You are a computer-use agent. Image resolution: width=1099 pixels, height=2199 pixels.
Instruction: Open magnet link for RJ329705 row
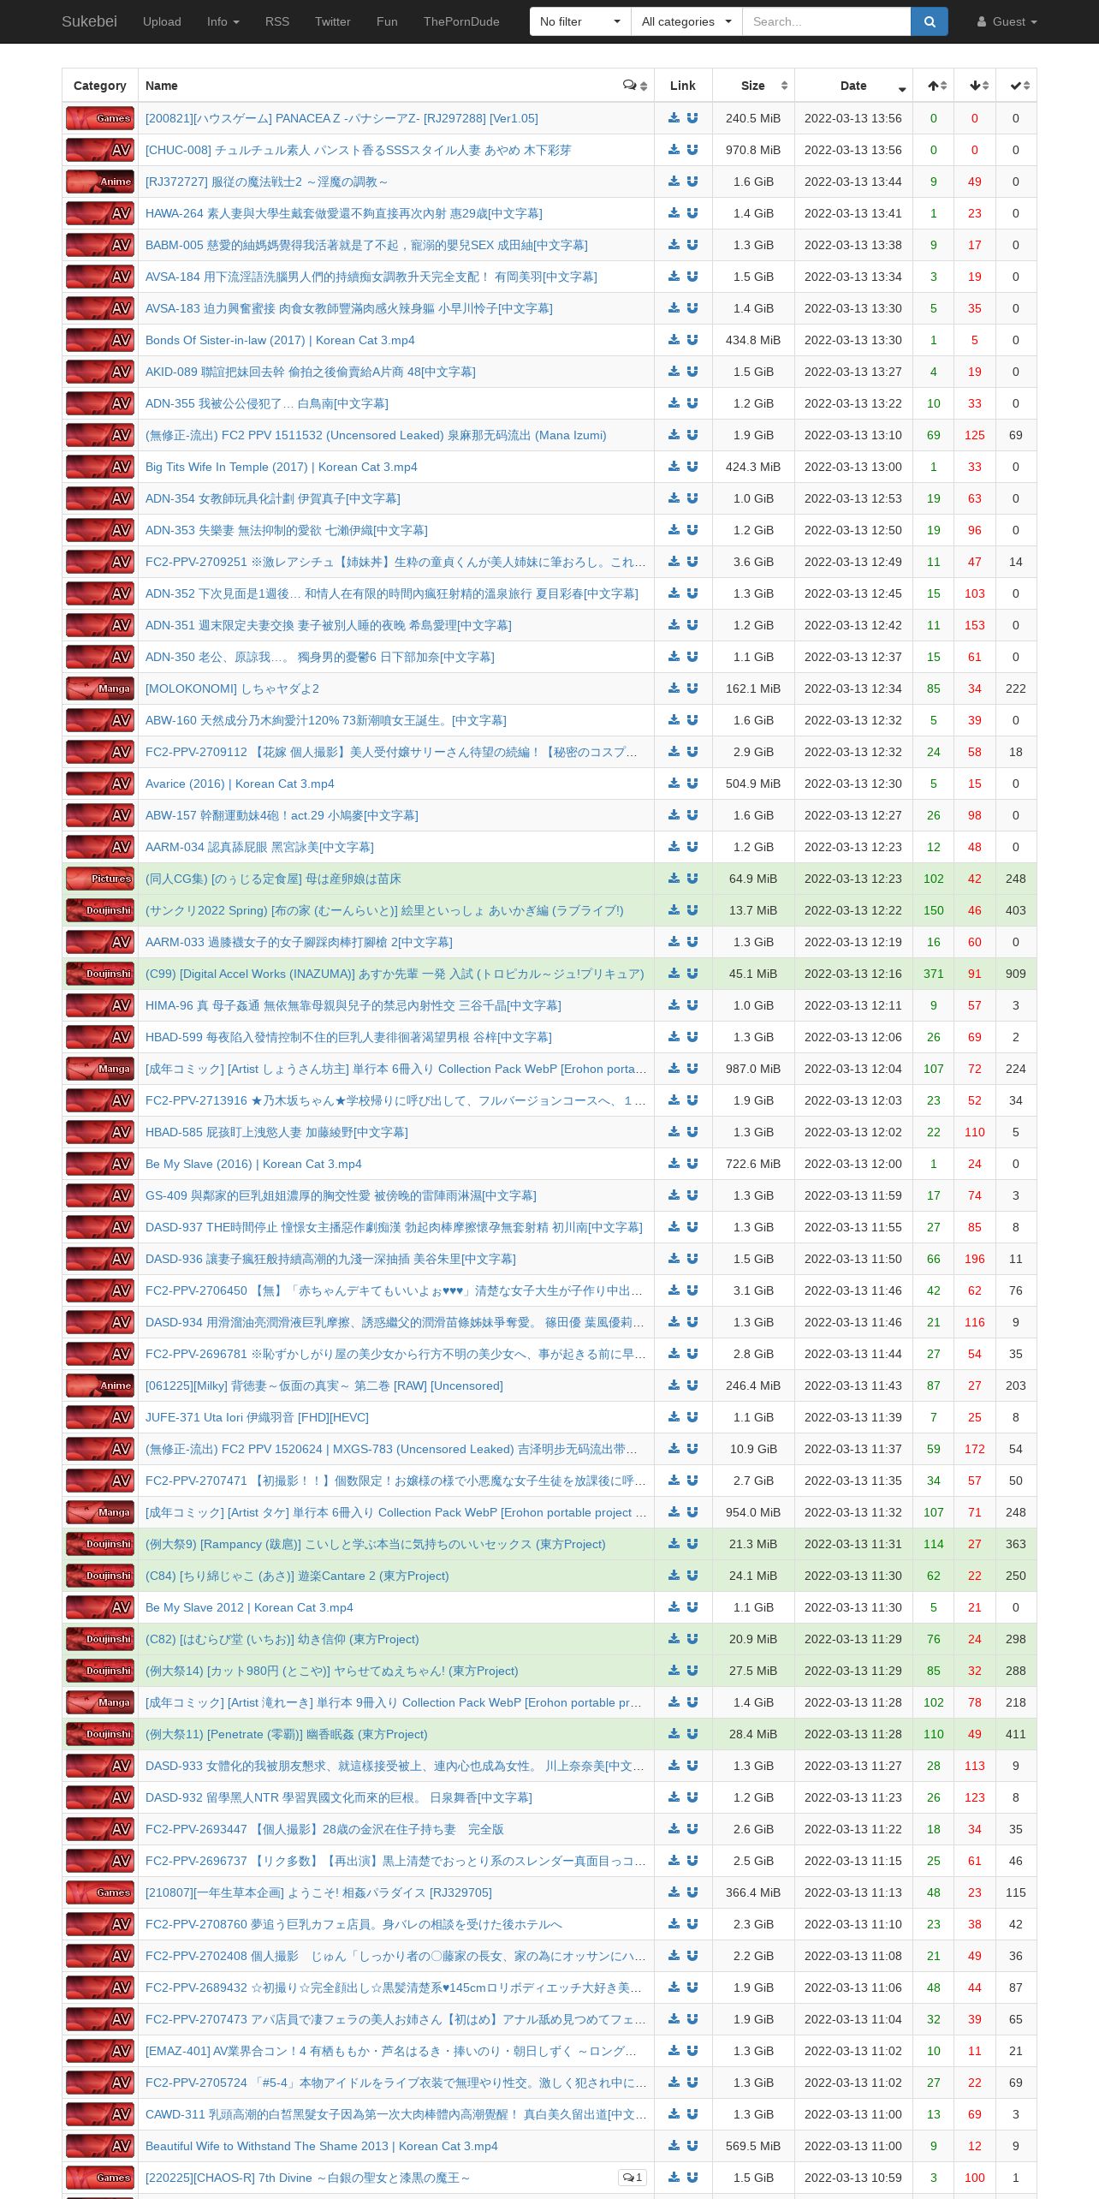(692, 1892)
